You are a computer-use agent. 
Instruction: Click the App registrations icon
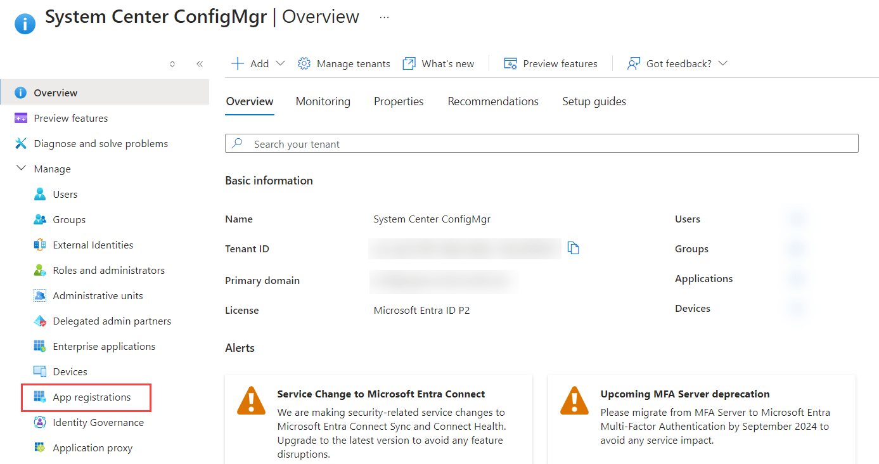40,397
